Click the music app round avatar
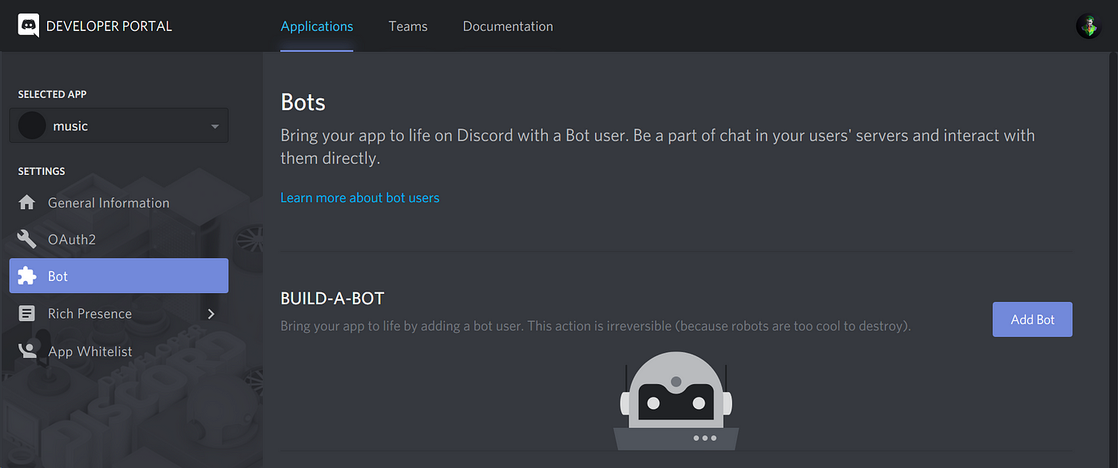The image size is (1118, 468). coord(32,125)
